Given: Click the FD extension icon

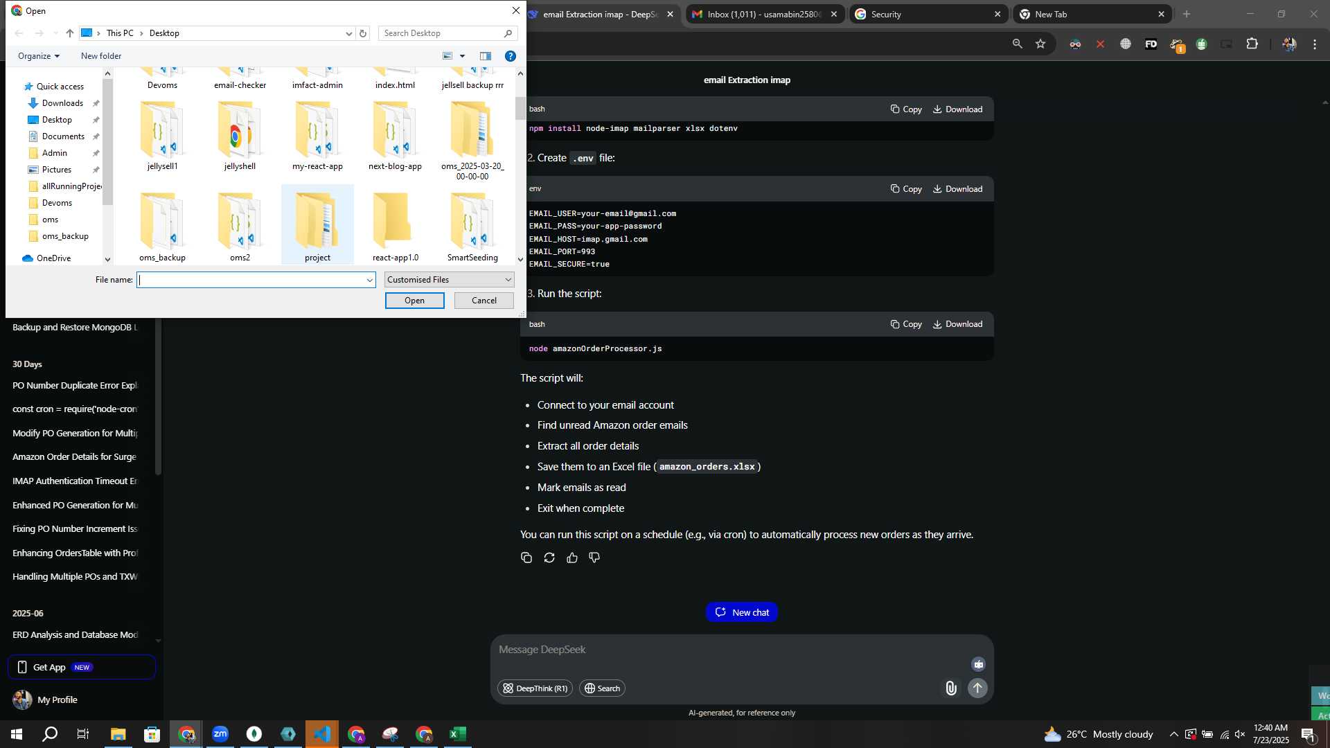Looking at the screenshot, I should coord(1151,44).
